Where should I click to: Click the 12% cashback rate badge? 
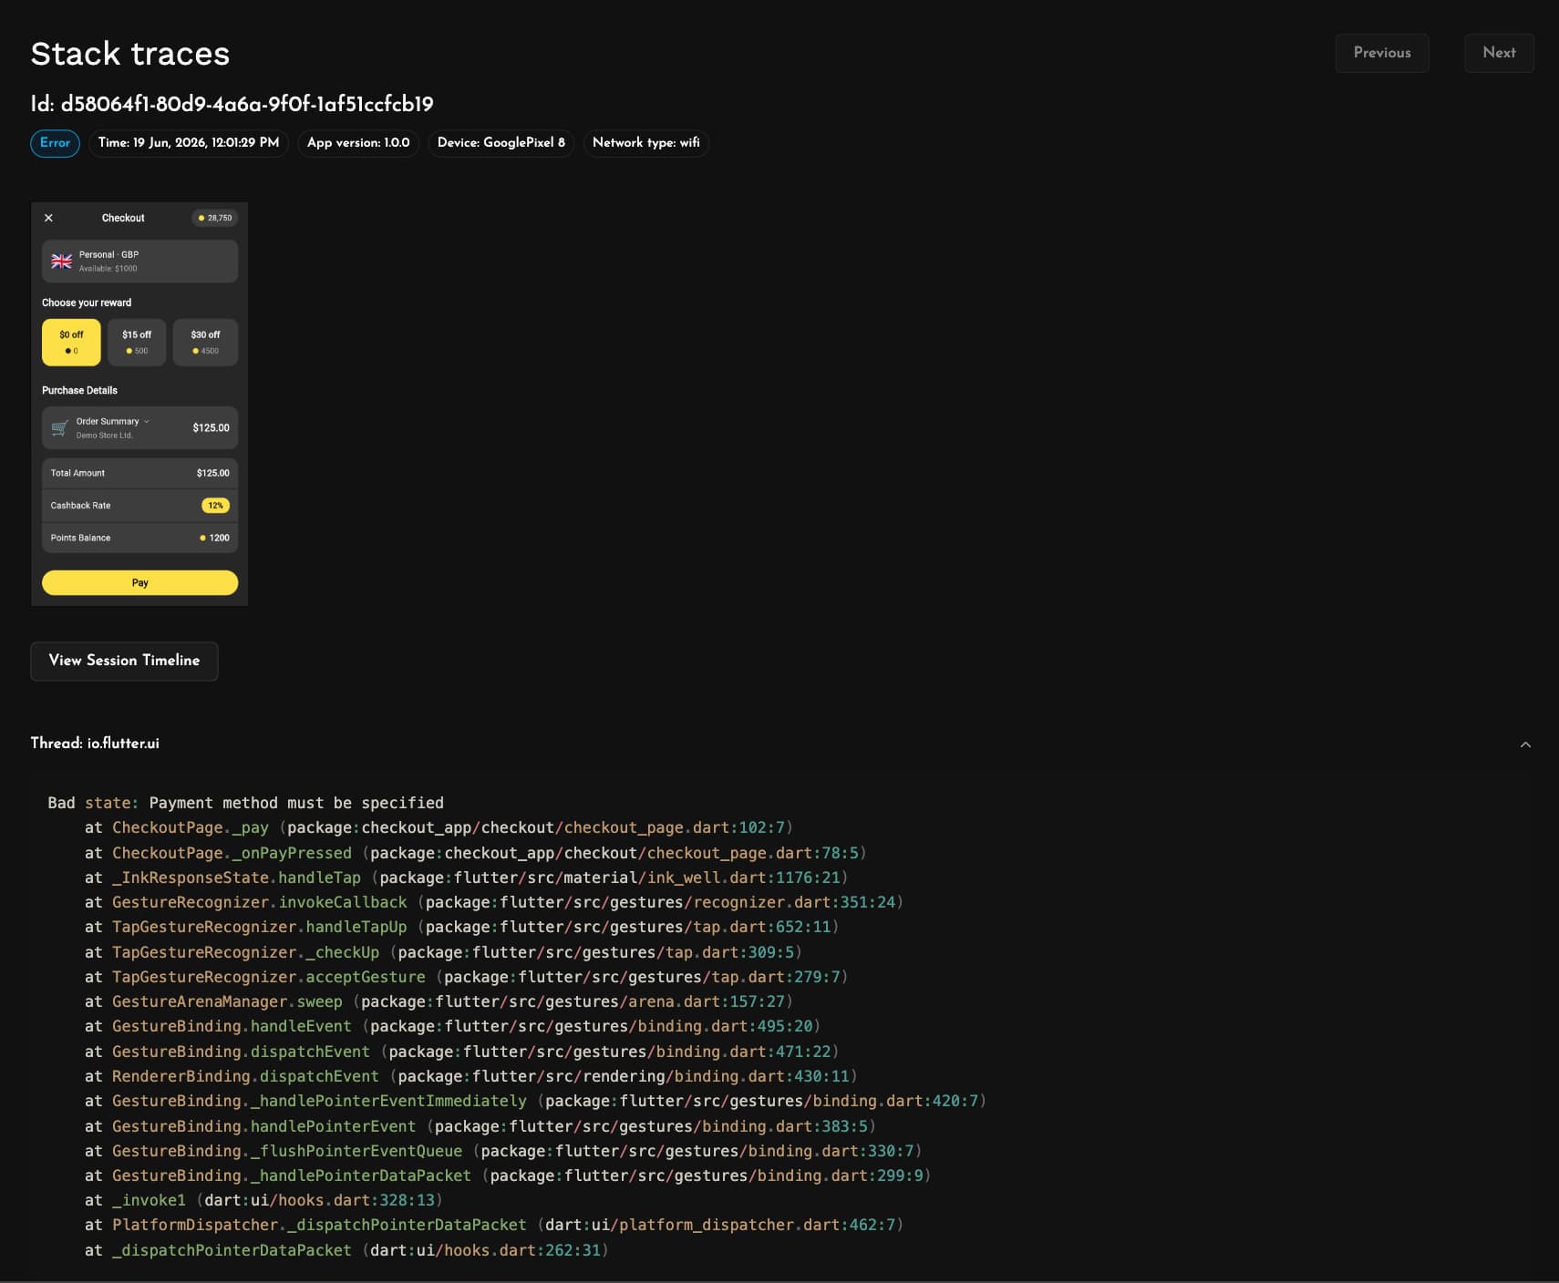tap(215, 506)
